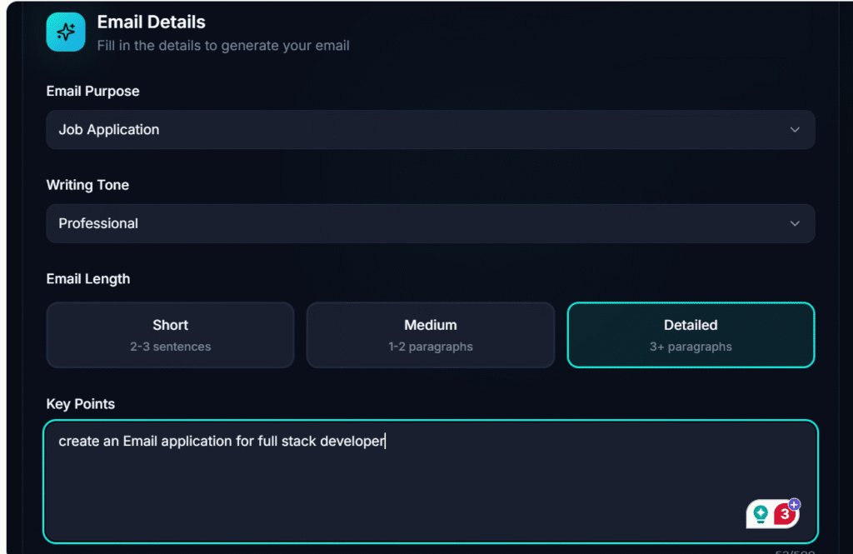Viewport: 853px width, 554px height.
Task: Click the red notification badge showing 3
Action: click(784, 516)
